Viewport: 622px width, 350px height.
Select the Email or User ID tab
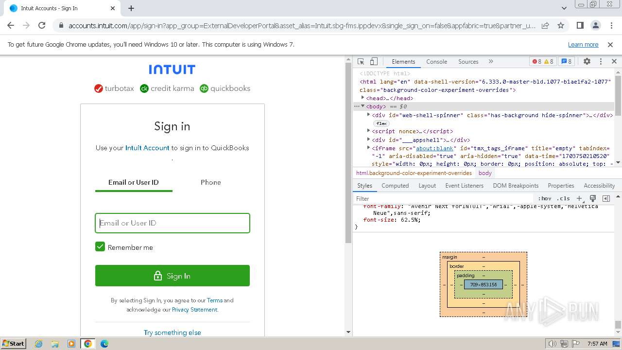point(134,182)
